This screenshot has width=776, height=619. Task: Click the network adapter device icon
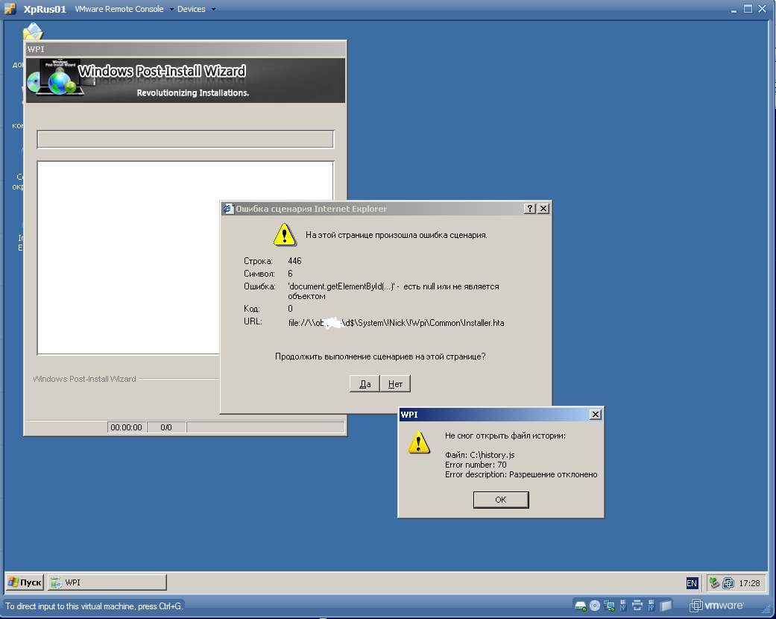point(609,606)
